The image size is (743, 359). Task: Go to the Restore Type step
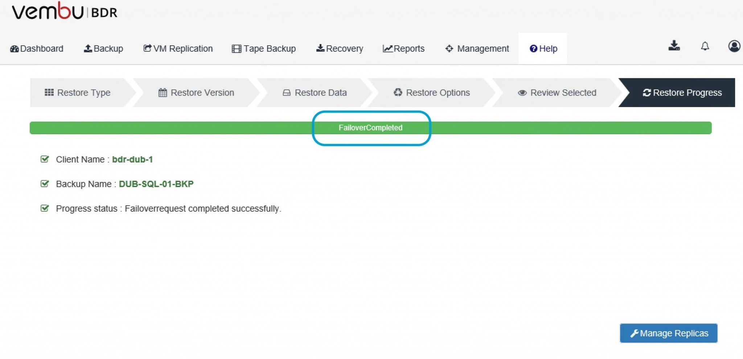[77, 93]
